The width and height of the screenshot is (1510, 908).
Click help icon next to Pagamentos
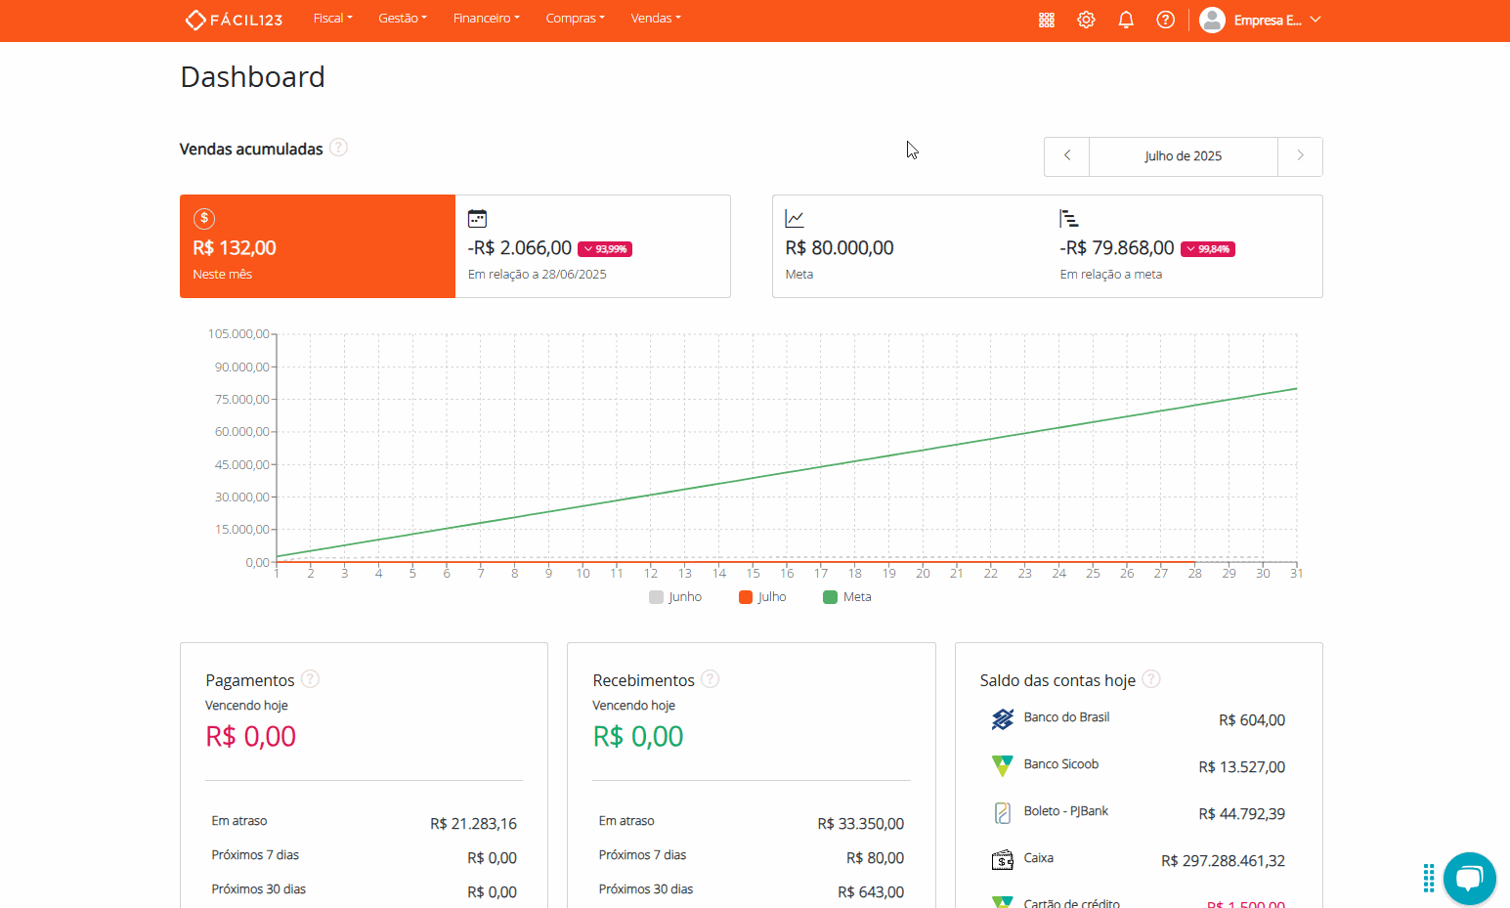coord(310,679)
